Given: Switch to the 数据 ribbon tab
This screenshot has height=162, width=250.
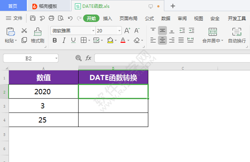Looking at the screenshot, I should pyautogui.click(x=166, y=19).
